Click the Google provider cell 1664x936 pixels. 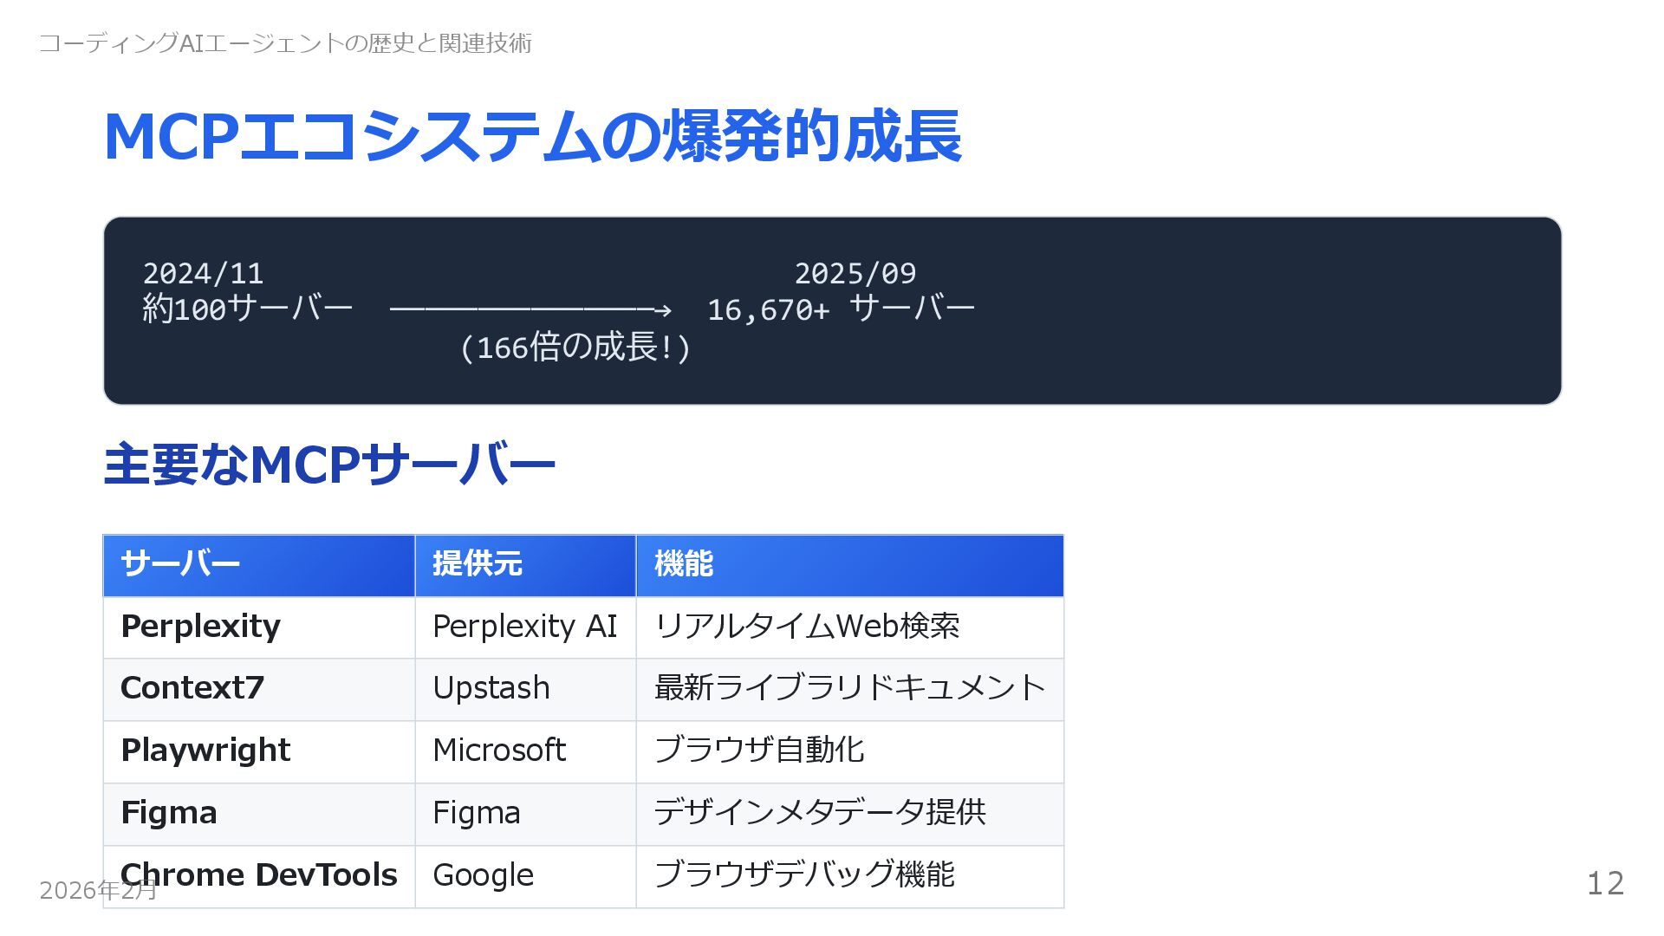pos(483,875)
